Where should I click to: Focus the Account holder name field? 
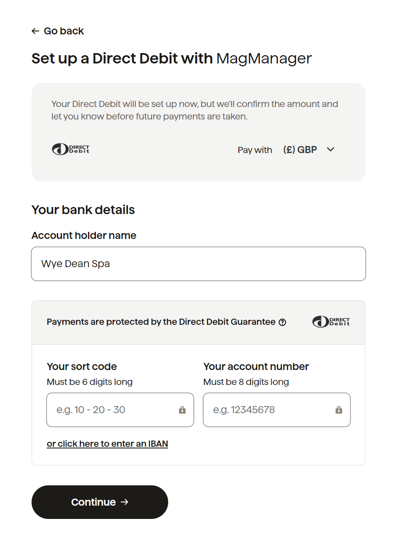tap(198, 264)
